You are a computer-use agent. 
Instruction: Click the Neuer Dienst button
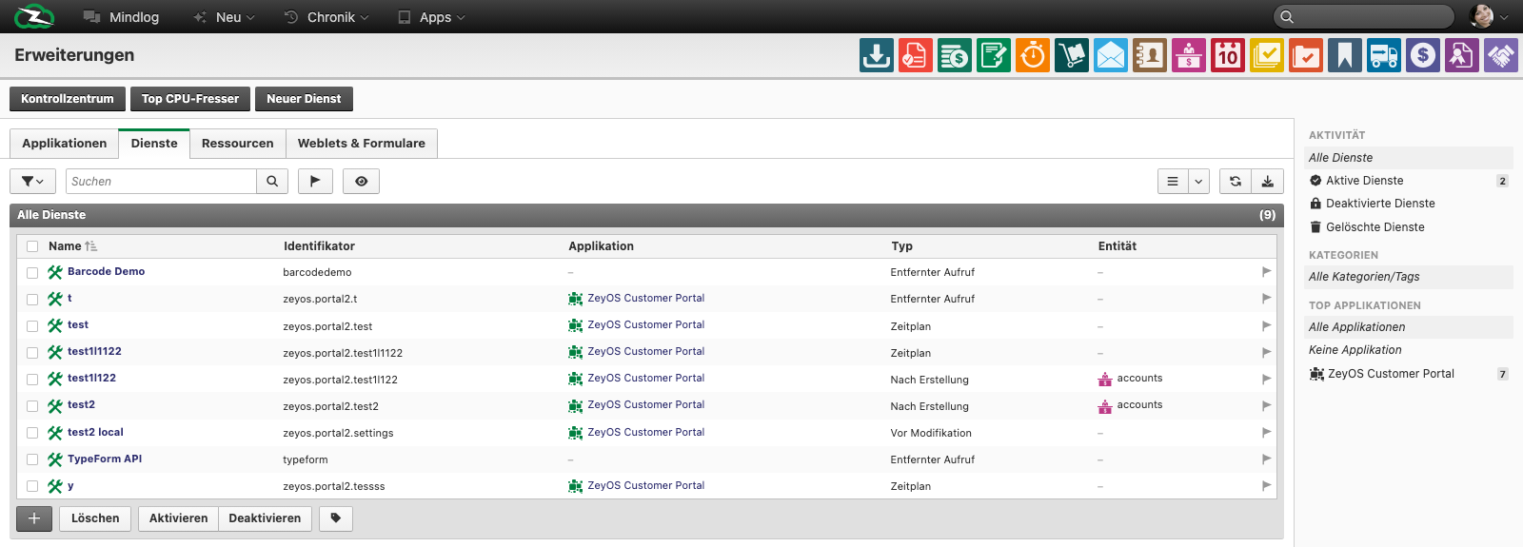coord(304,99)
